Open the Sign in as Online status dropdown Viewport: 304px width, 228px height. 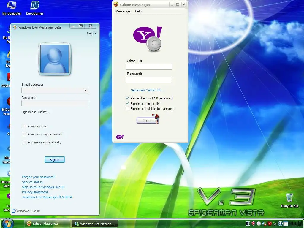pyautogui.click(x=44, y=112)
